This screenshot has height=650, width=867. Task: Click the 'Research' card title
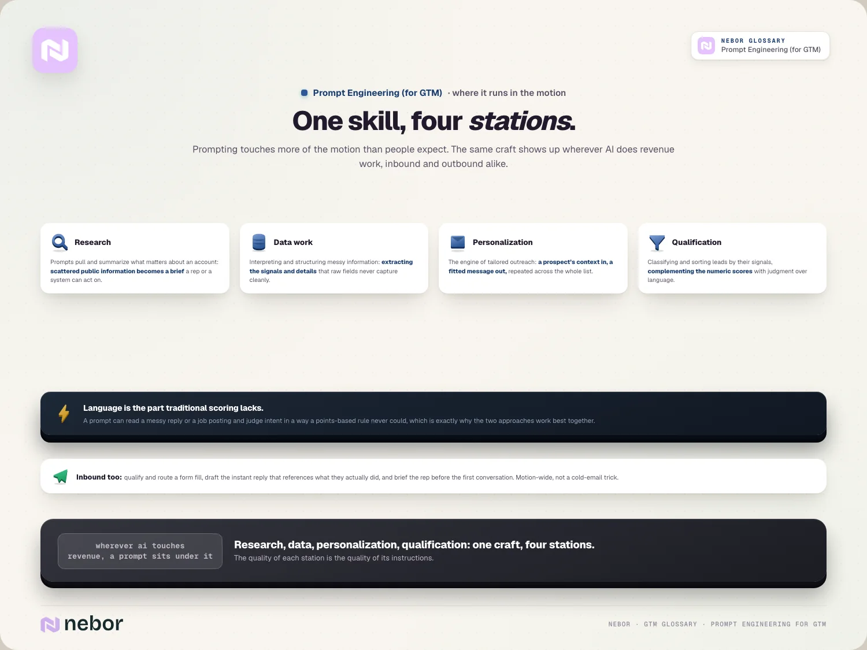pos(92,243)
